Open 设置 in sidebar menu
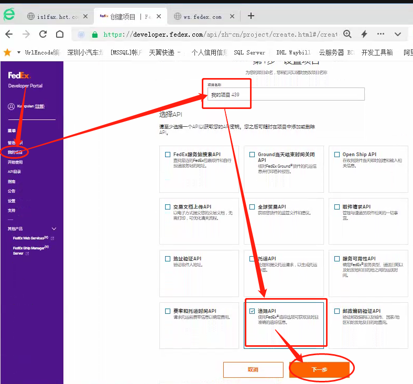This screenshot has height=384, width=413. coord(12,201)
